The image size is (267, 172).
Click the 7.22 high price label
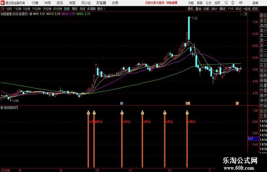point(195,18)
